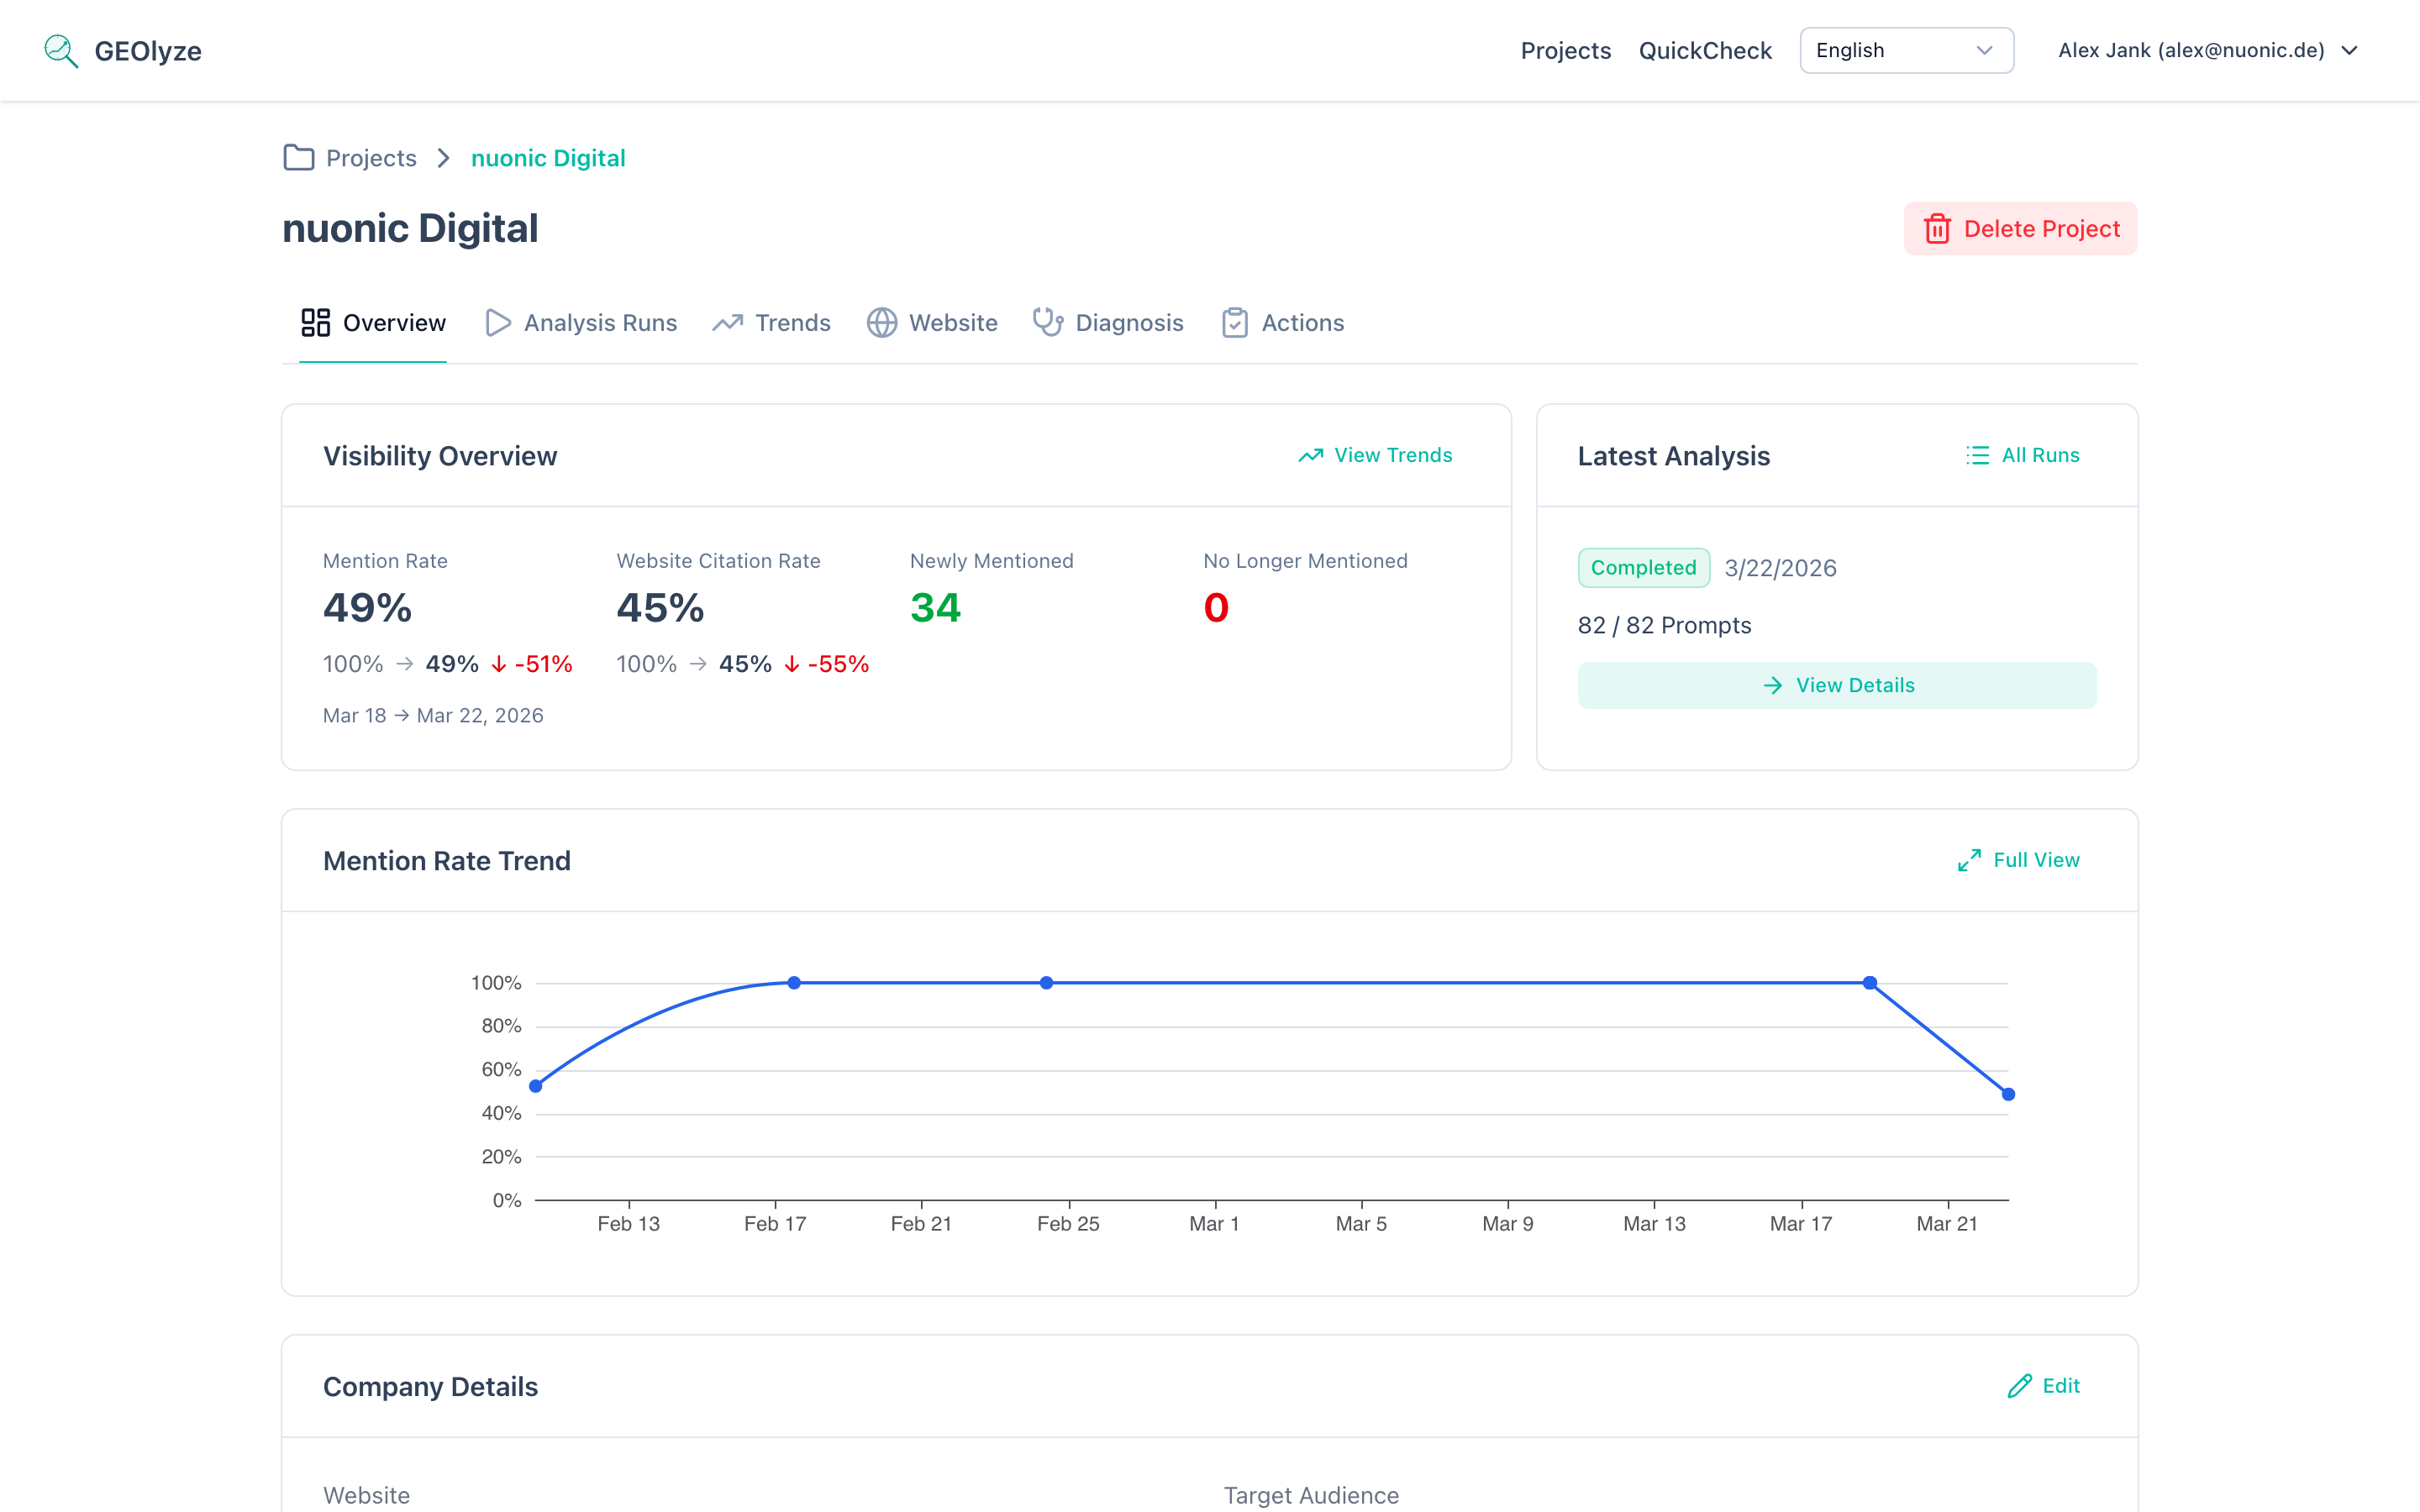Select the Diagnosis stethoscope icon

[1046, 322]
